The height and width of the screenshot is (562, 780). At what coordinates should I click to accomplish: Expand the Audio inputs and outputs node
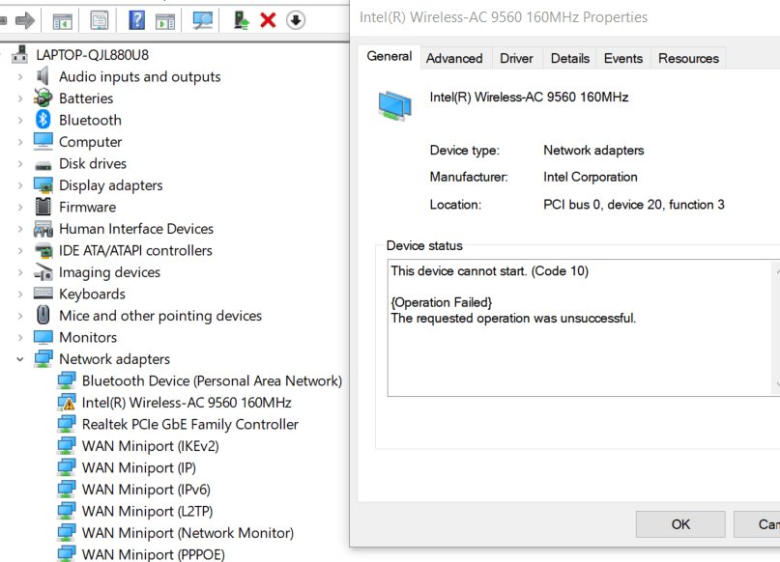(20, 77)
